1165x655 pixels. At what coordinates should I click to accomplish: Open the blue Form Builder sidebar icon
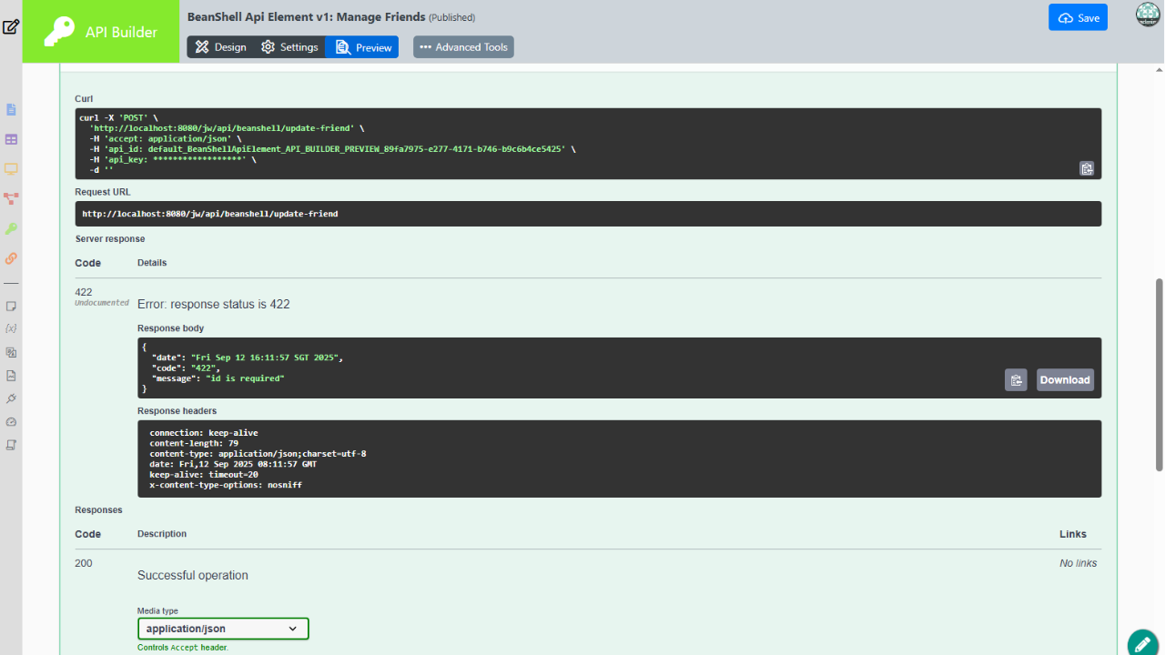[x=12, y=110]
